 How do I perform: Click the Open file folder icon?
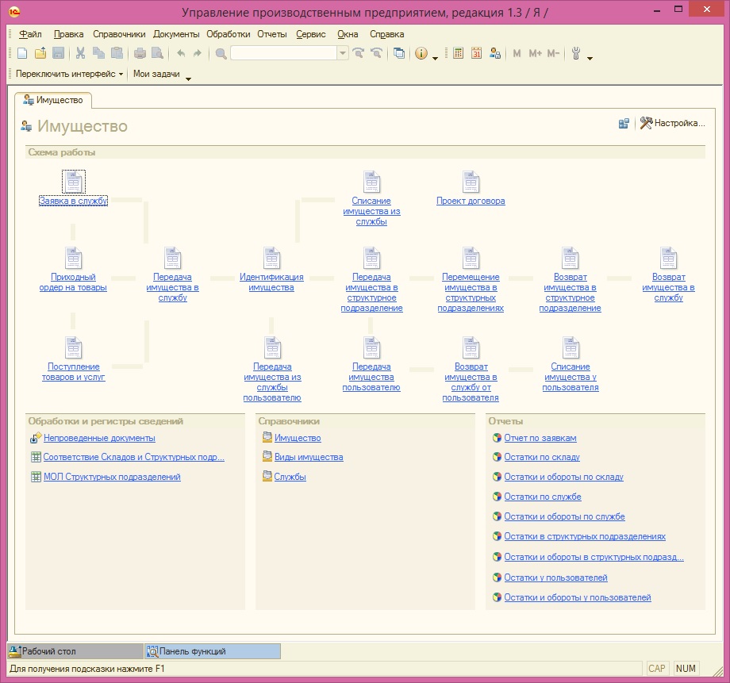pos(40,54)
